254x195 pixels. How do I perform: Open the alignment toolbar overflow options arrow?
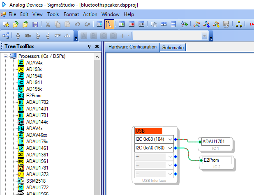76,39
